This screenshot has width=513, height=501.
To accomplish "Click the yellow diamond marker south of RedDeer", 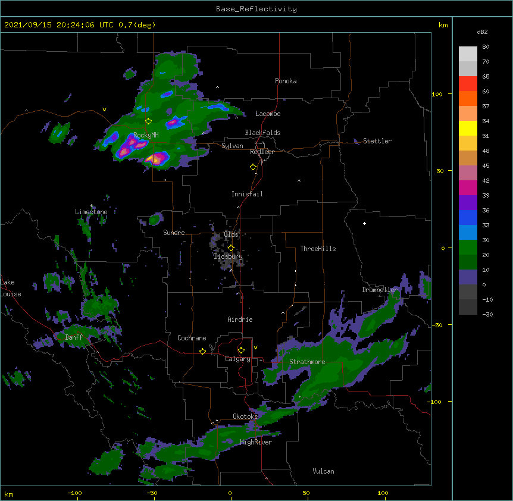I will pos(253,167).
